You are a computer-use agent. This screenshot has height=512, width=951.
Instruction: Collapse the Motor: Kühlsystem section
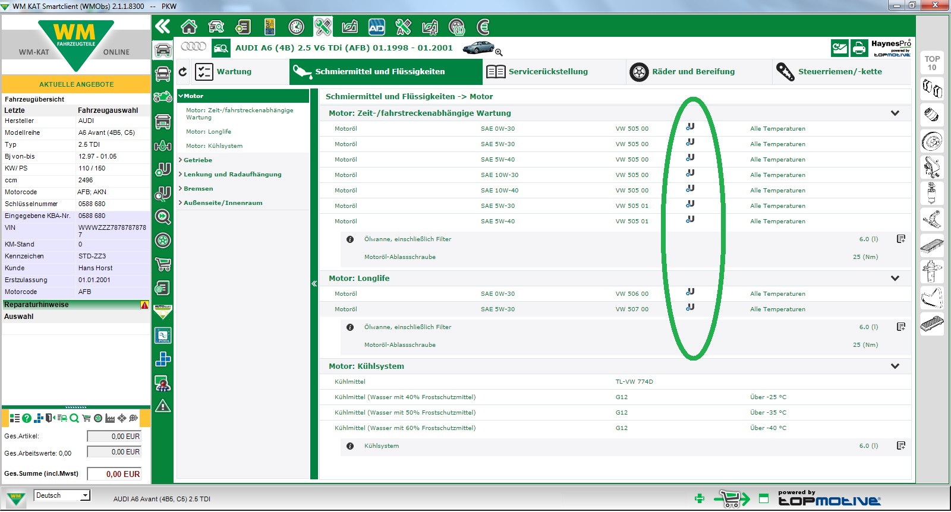(x=895, y=366)
